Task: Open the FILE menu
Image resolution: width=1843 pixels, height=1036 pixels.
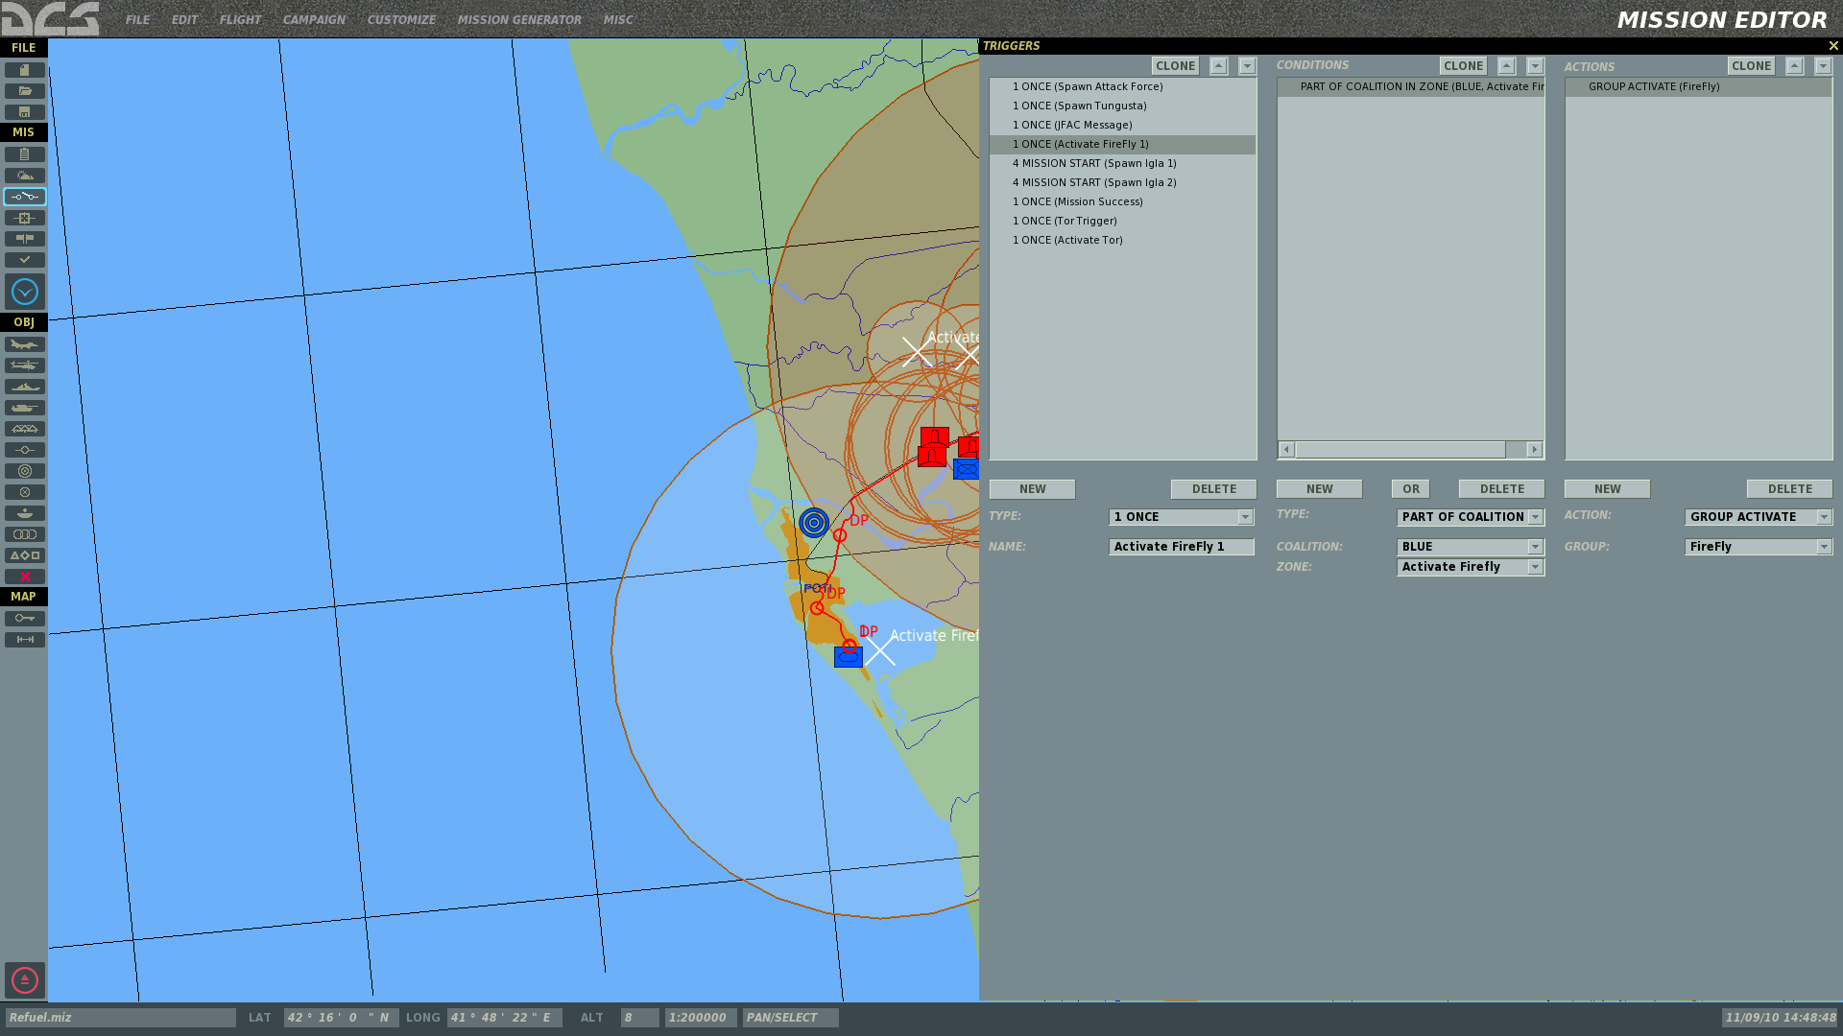Action: (137, 20)
